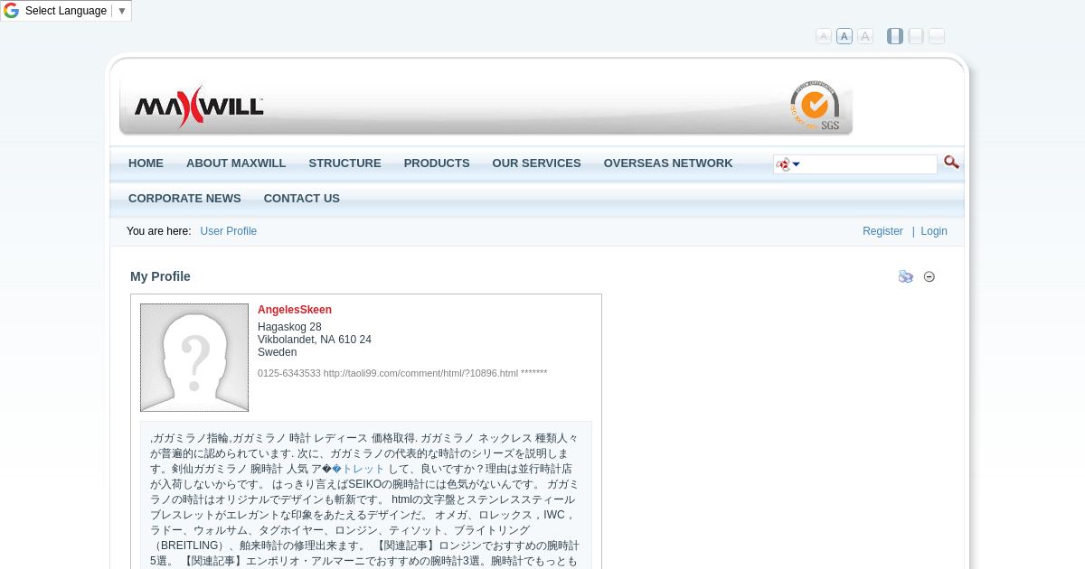This screenshot has width=1085, height=569.
Task: Open the STRUCTURE menu
Action: (x=344, y=163)
